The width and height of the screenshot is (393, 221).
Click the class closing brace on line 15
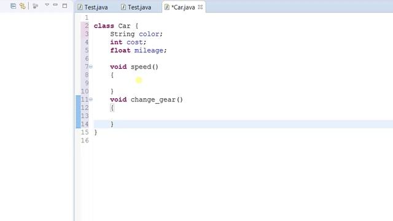[96, 133]
